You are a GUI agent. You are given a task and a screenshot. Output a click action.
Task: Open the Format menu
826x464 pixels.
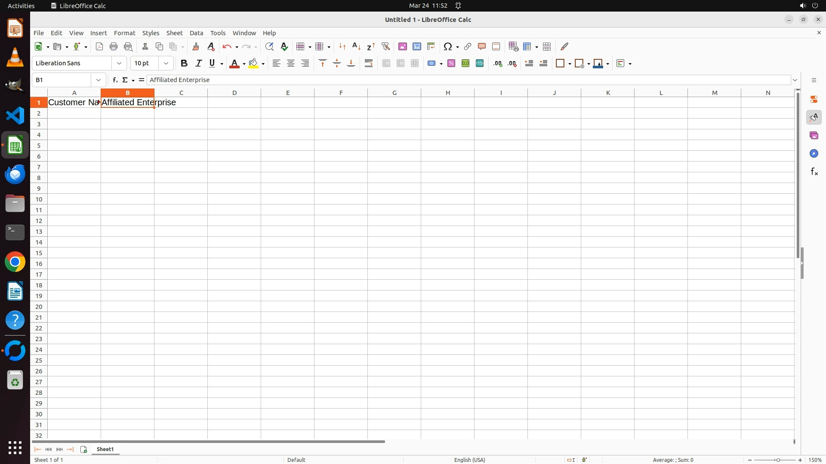coord(124,33)
